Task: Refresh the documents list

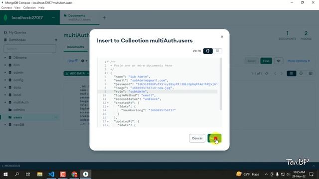Action: (267, 74)
